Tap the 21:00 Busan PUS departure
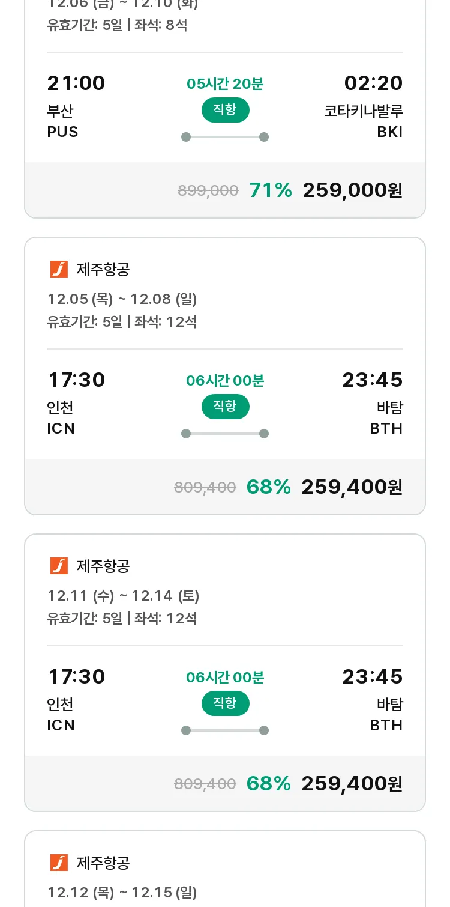Screen dimensions: 450x907 [x=76, y=106]
